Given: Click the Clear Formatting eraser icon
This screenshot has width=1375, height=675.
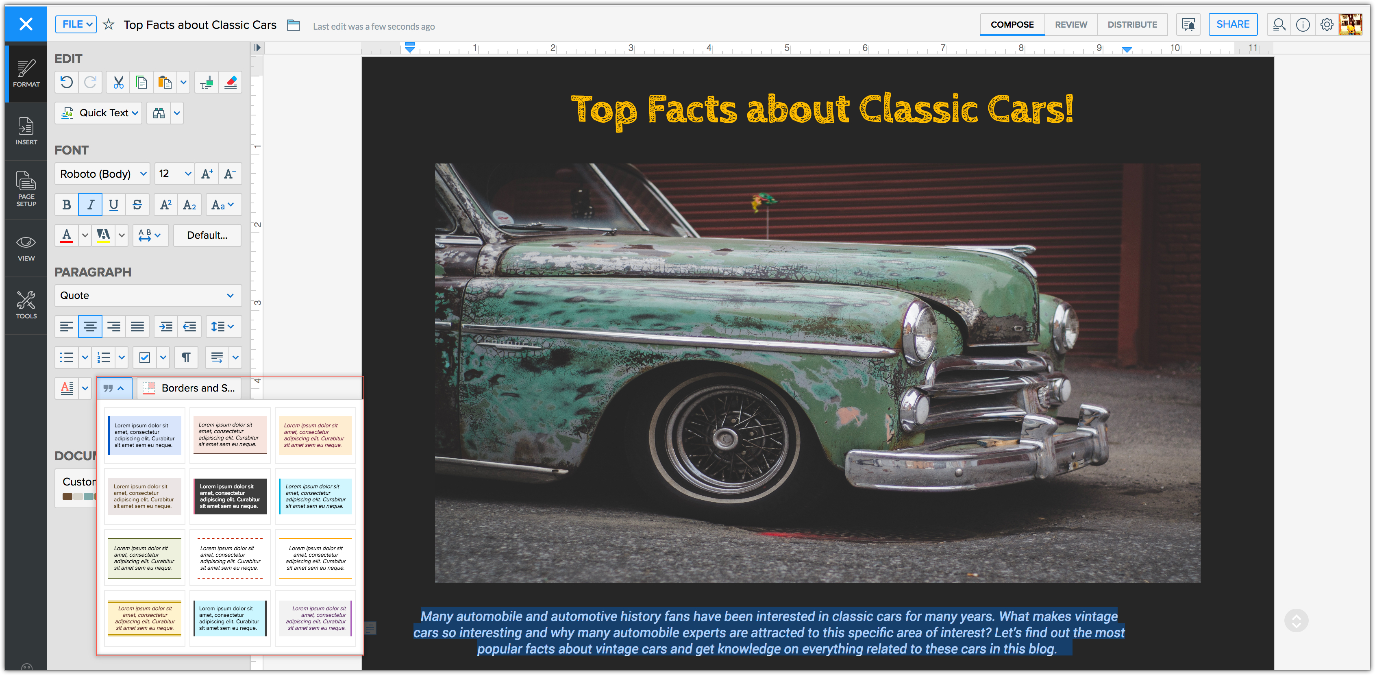Looking at the screenshot, I should tap(231, 83).
